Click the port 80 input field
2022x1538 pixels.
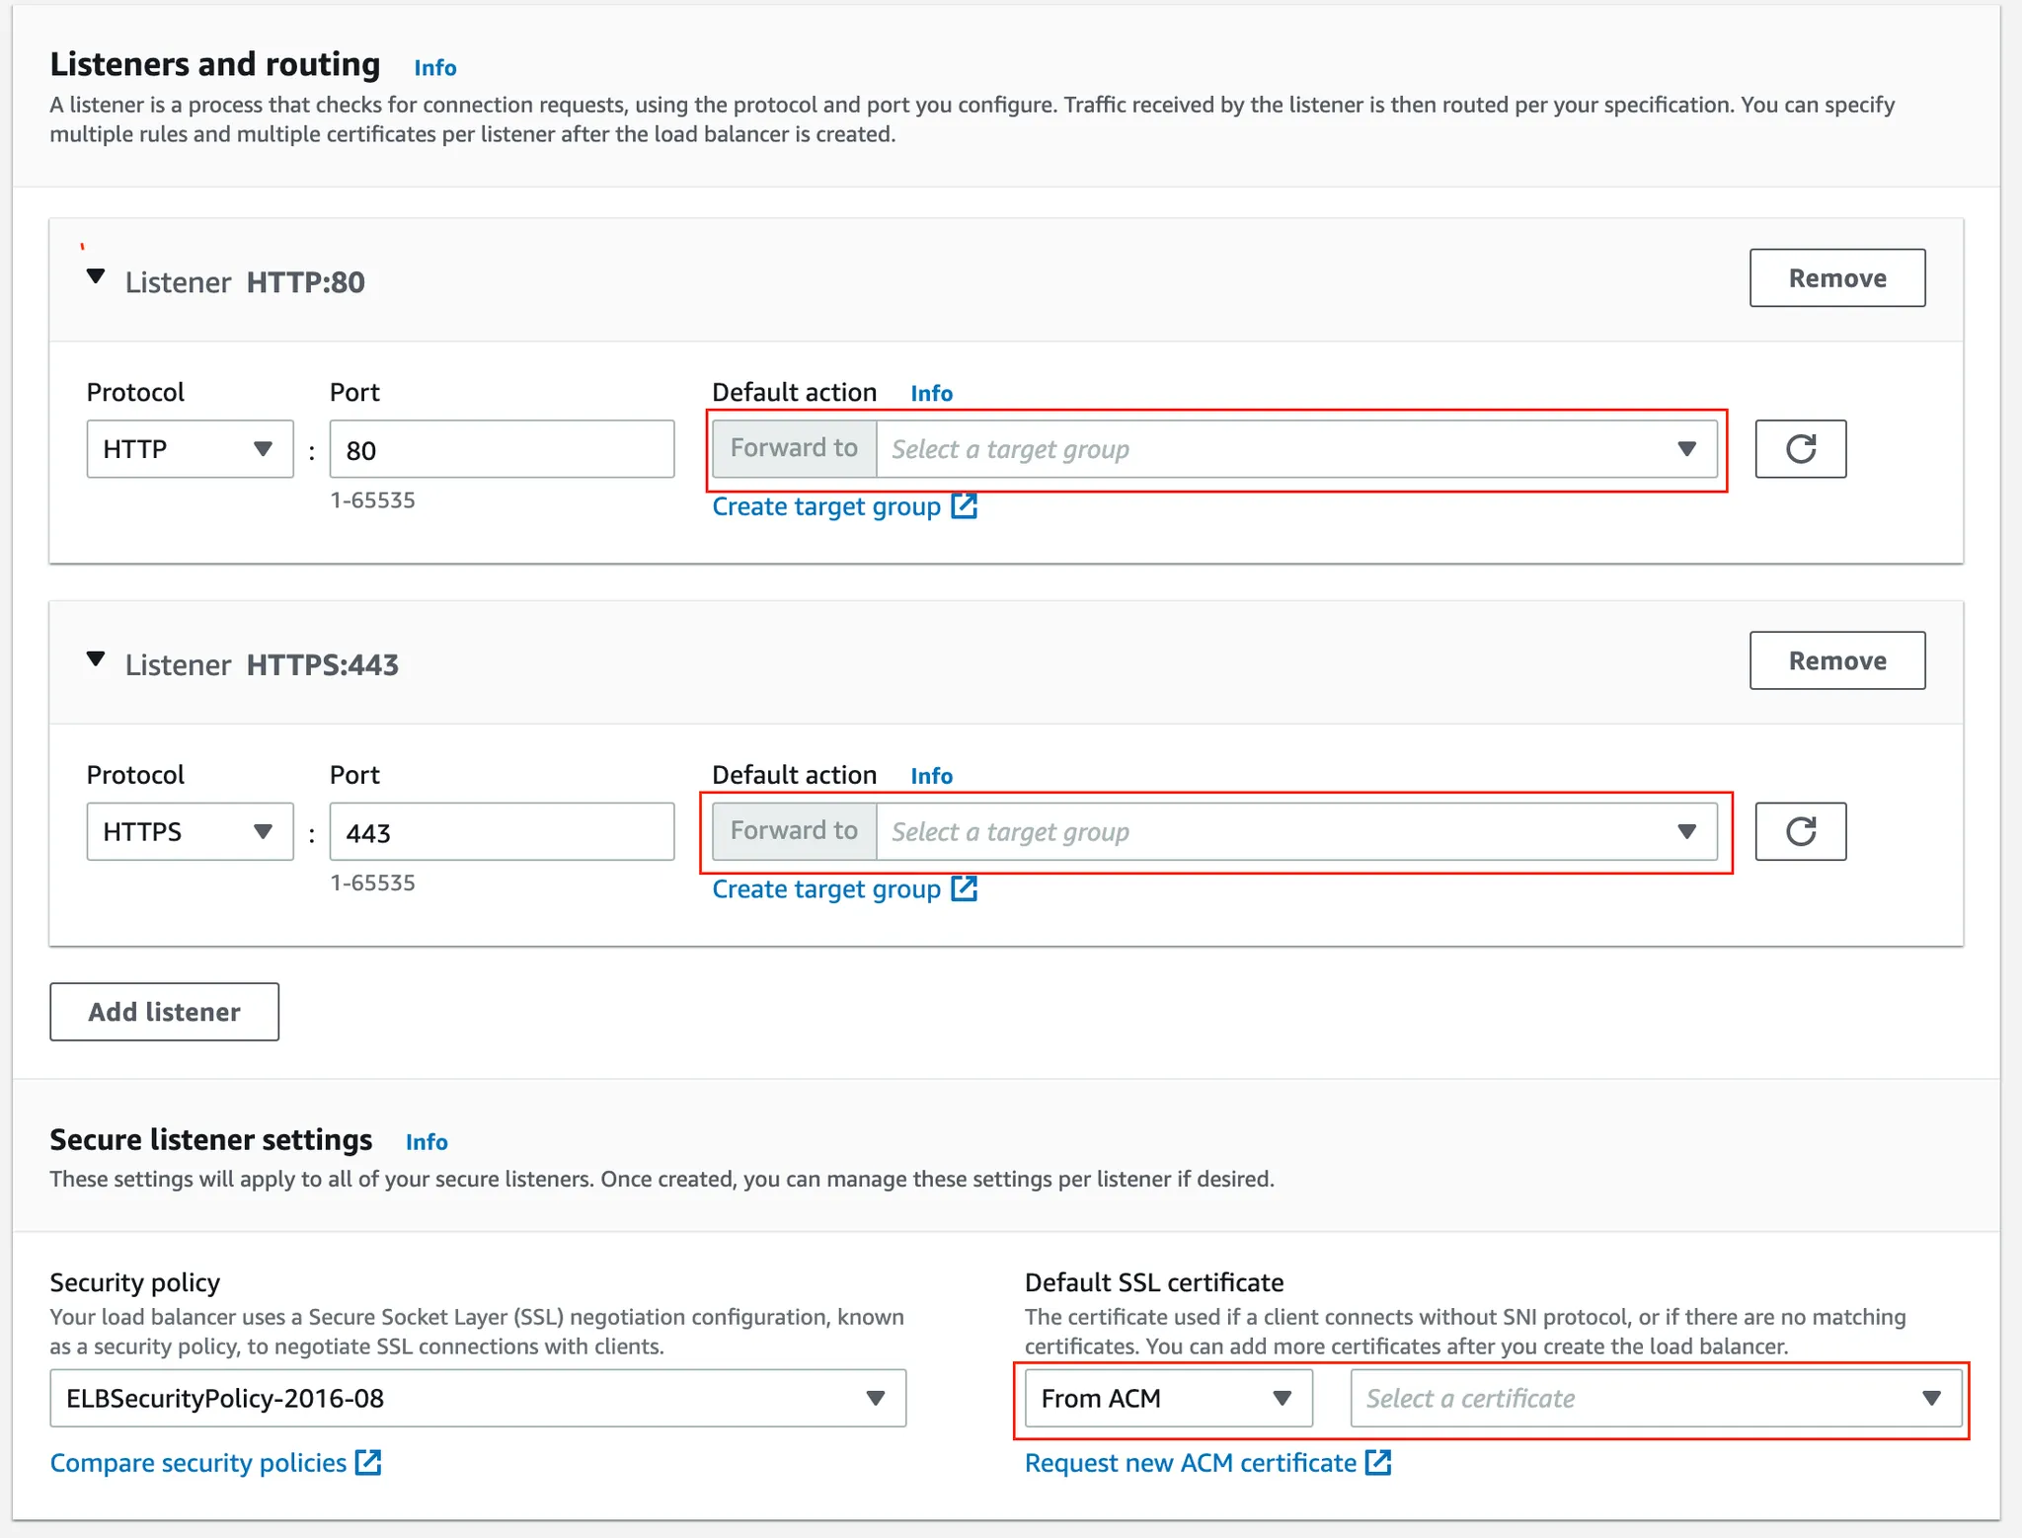[x=502, y=449]
